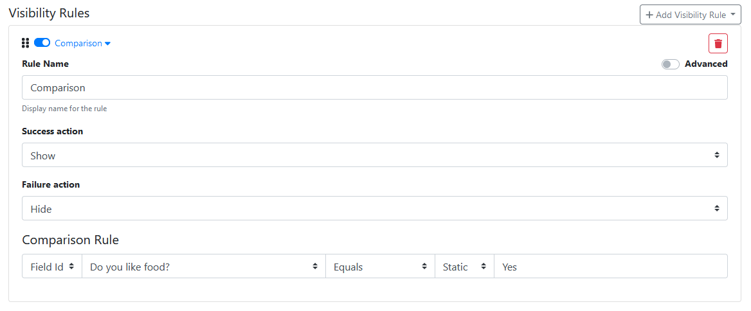Open the Failure action Hide dropdown
Screen dimensions: 751x311
[374, 209]
